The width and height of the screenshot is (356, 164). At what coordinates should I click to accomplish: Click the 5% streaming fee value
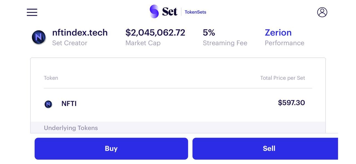209,32
